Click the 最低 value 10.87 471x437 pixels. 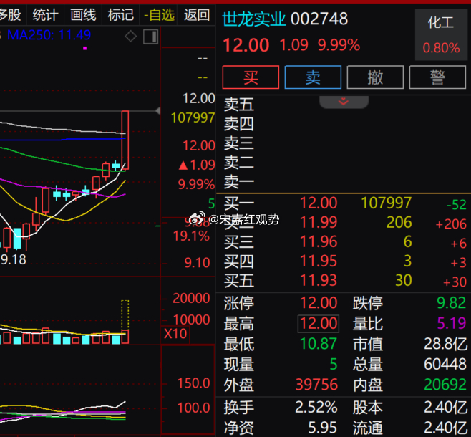coord(319,344)
